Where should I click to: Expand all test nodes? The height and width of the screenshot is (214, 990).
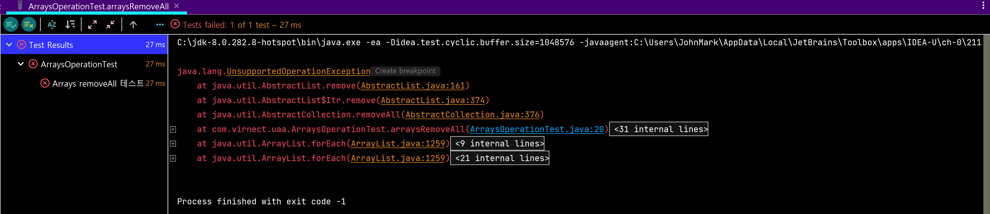tap(92, 25)
